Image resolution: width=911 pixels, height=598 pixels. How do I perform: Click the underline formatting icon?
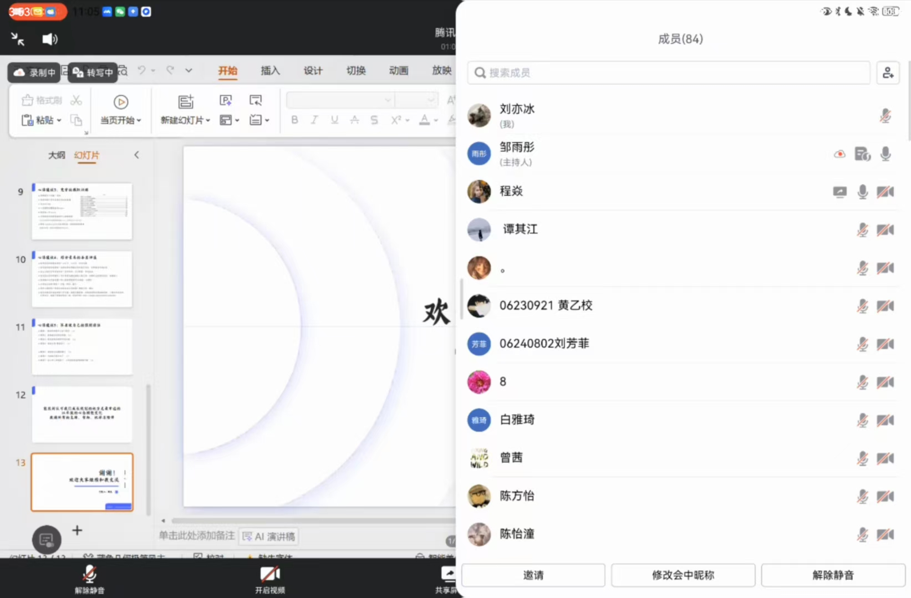pos(334,120)
